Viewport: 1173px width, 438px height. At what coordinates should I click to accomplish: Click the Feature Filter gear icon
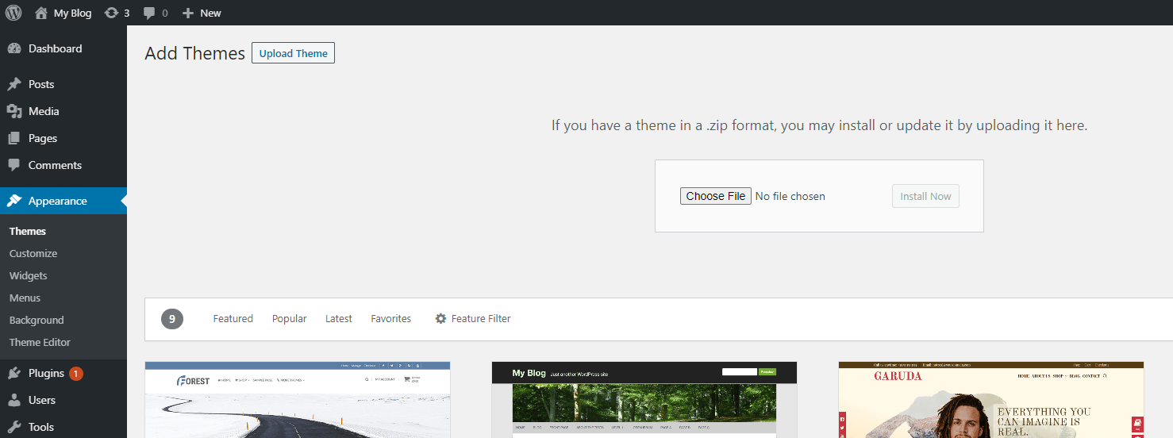point(440,318)
